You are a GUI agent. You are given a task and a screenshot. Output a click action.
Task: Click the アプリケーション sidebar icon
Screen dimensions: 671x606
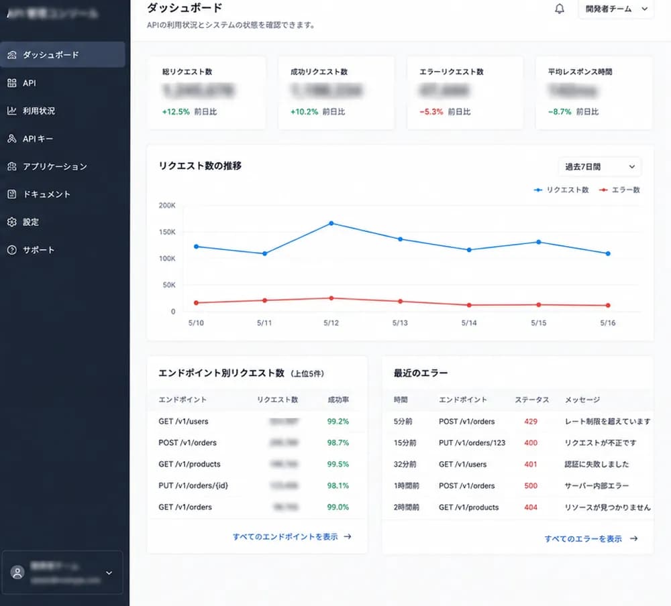12,166
